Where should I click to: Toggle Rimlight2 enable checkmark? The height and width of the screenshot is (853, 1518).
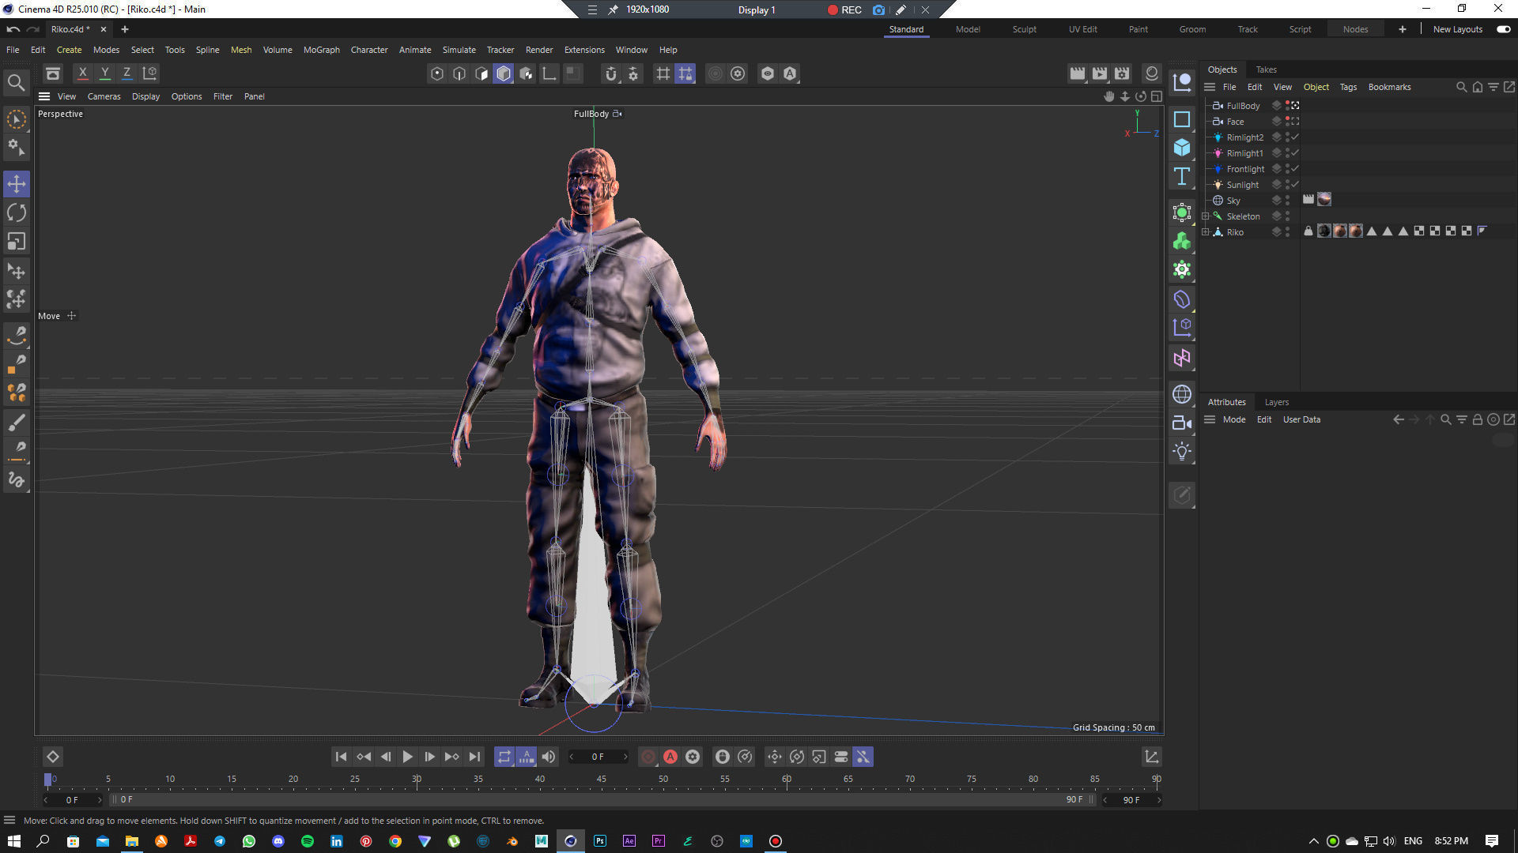pyautogui.click(x=1295, y=137)
